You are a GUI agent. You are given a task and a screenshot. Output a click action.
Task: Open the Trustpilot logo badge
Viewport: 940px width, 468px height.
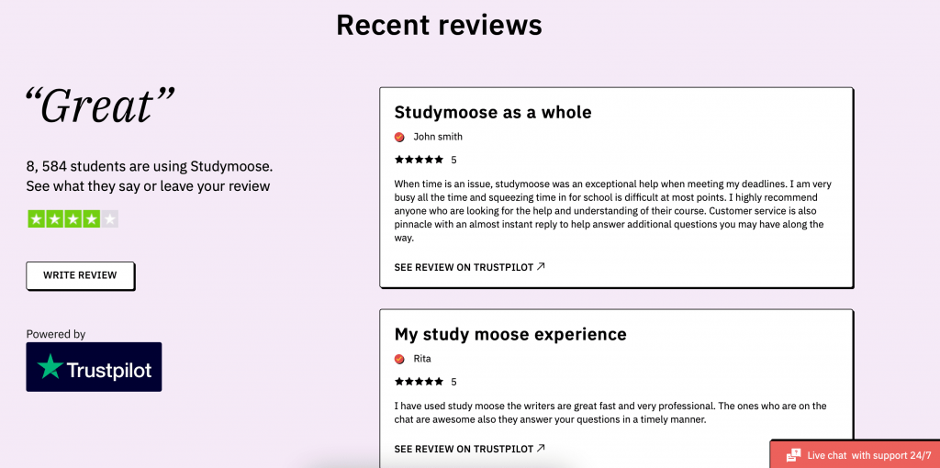(95, 367)
